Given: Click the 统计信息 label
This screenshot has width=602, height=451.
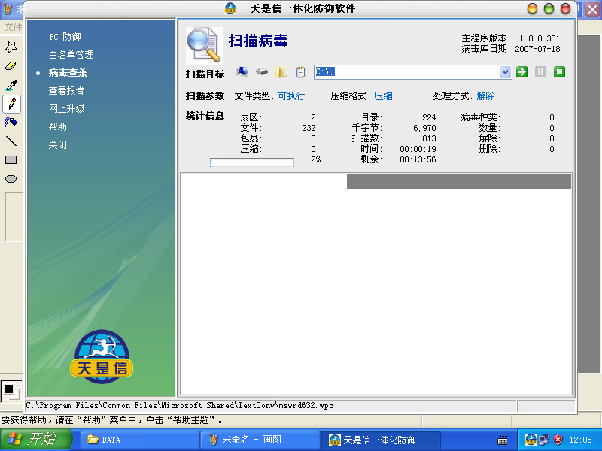Looking at the screenshot, I should 205,116.
